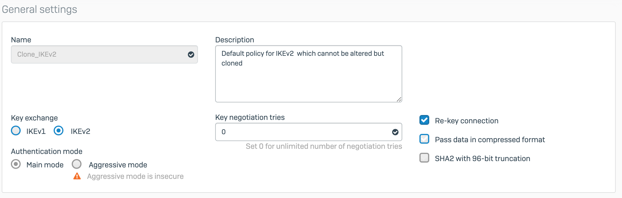Focus the Description text area
622x198 pixels.
308,80
